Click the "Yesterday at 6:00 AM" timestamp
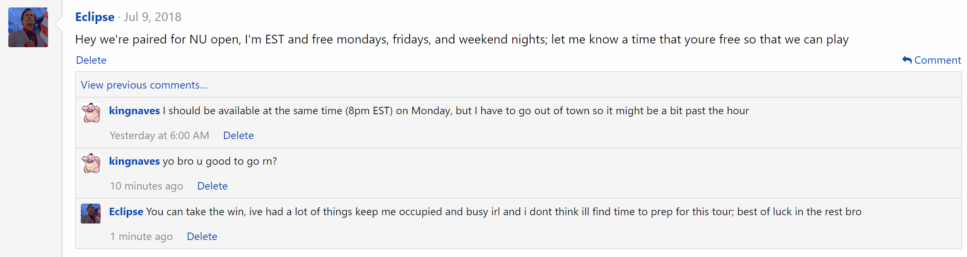The image size is (967, 257). pyautogui.click(x=159, y=136)
